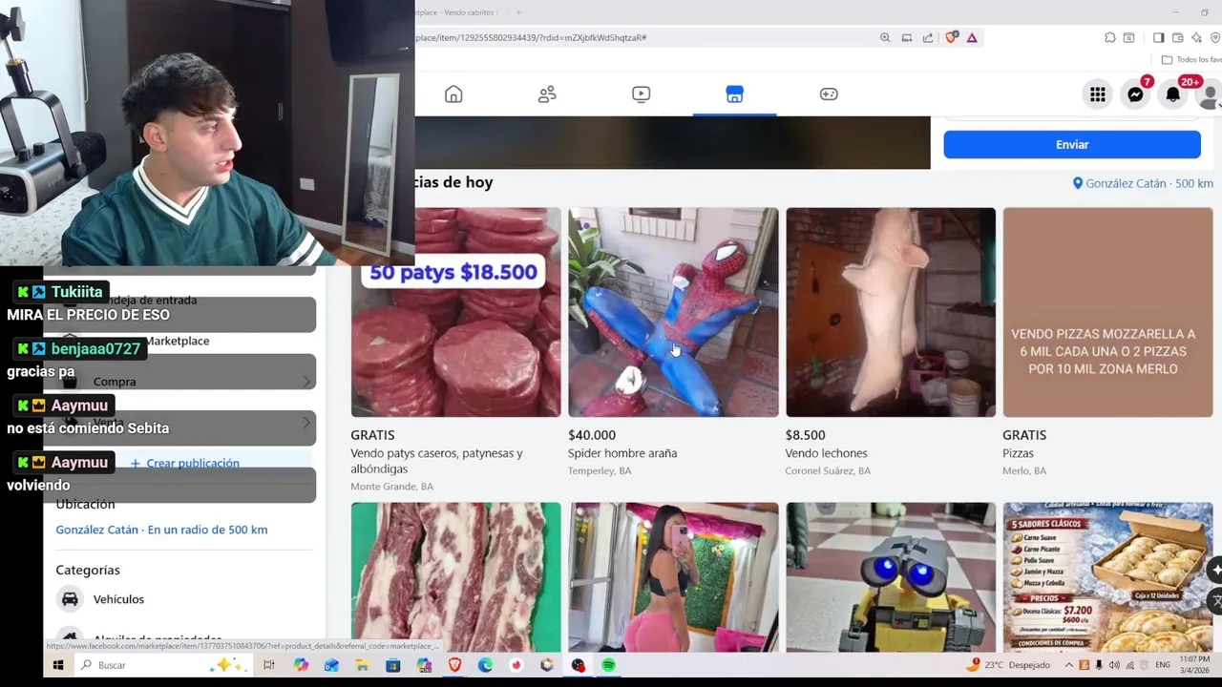The width and height of the screenshot is (1222, 687).
Task: Open the browser extensions puzzle icon
Action: (x=1109, y=38)
